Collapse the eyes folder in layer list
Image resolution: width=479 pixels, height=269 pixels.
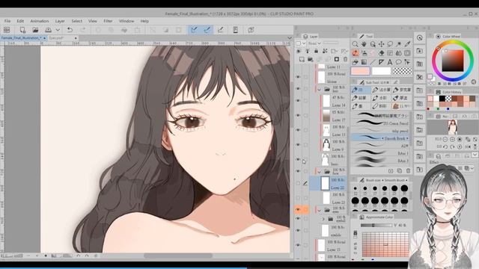(x=320, y=210)
